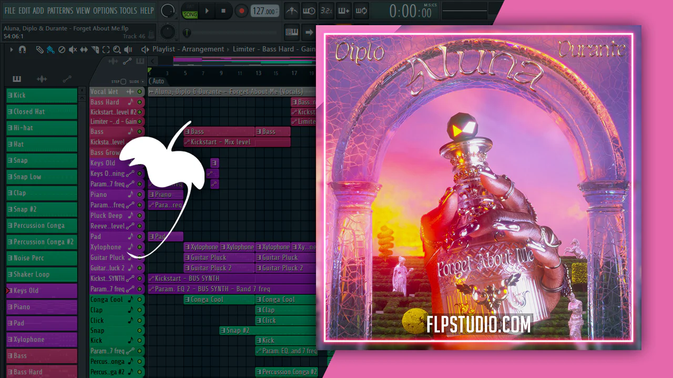Mute the Piano track
673x378 pixels.
tap(140, 195)
